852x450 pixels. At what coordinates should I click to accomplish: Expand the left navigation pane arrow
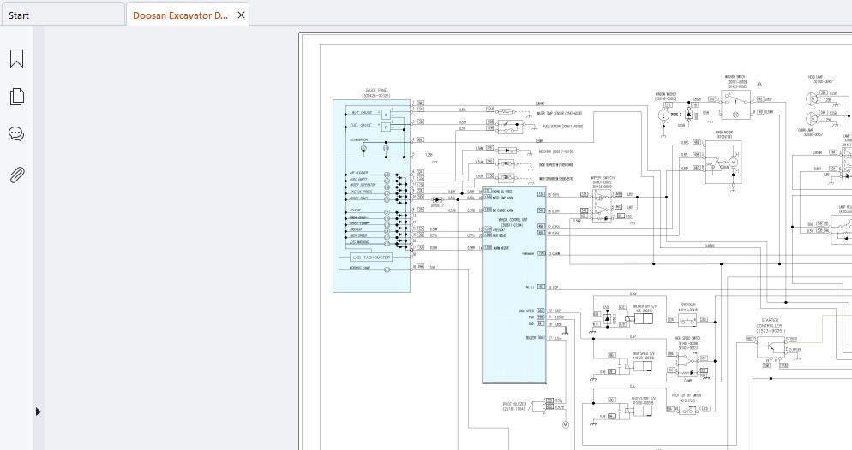point(38,412)
